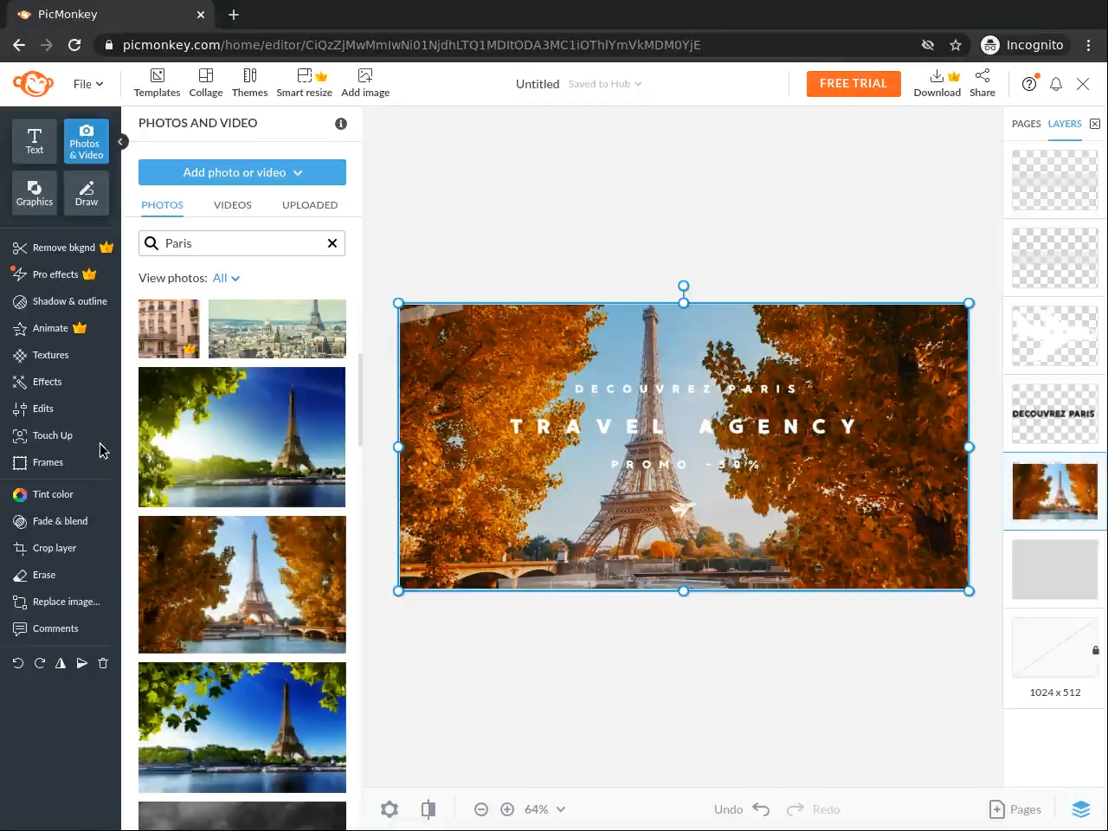Open the notifications bell
The image size is (1108, 831).
point(1056,84)
